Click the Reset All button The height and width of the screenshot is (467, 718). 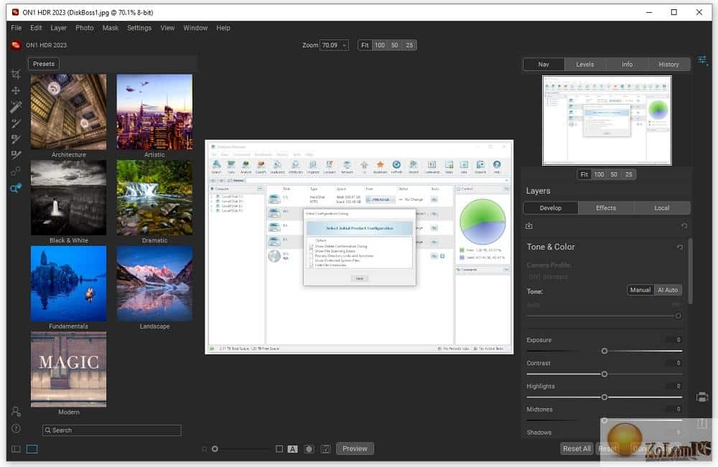(x=577, y=448)
